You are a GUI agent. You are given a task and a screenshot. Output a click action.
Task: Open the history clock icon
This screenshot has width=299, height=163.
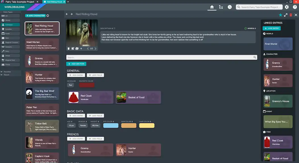[230, 7]
